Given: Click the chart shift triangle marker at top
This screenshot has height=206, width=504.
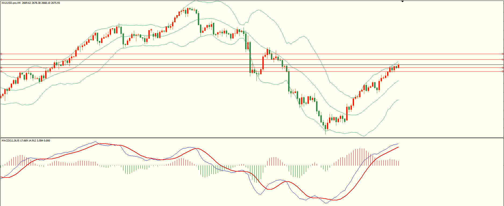Looking at the screenshot, I should point(402,1).
